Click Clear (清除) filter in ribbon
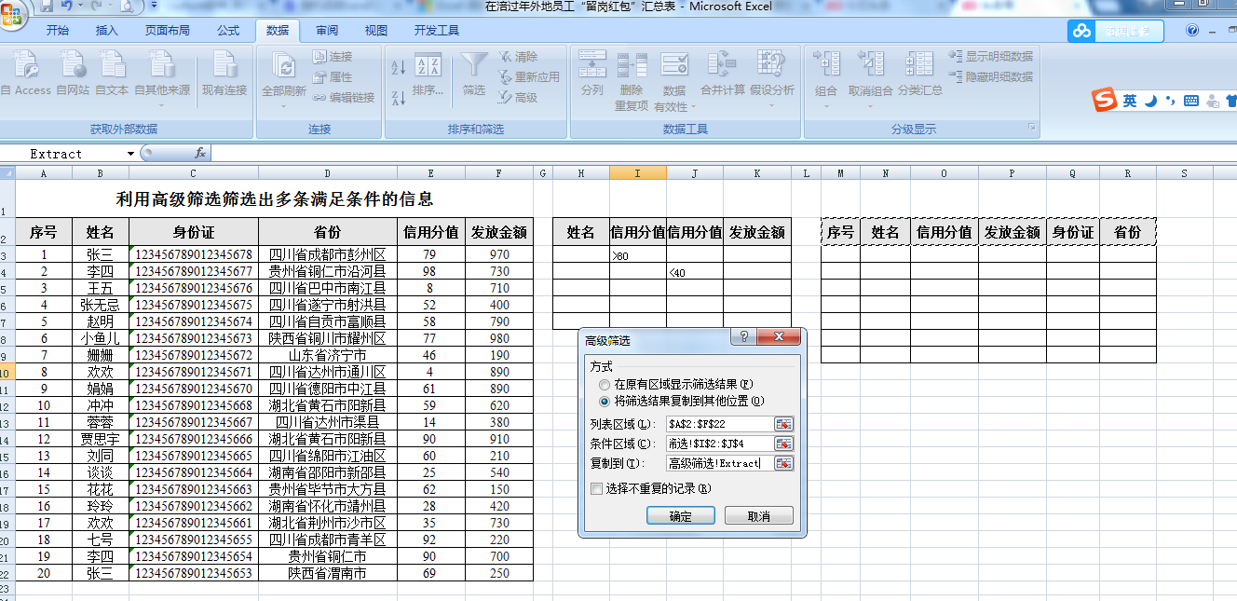1237x601 pixels. click(518, 57)
